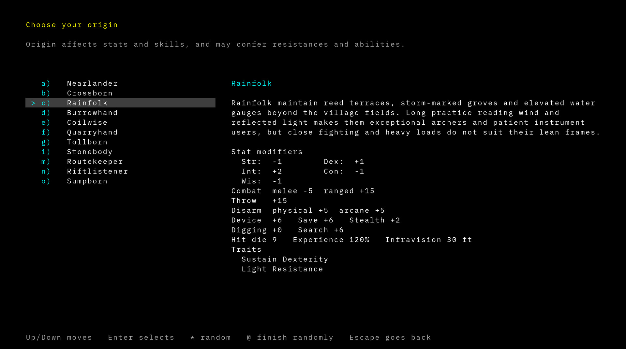Click the 'Stealth +2' skill value

coord(375,220)
